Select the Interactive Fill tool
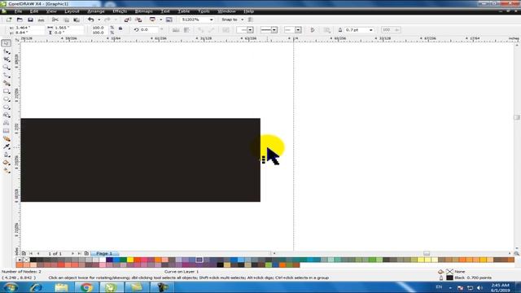This screenshot has height=293, width=521. coord(7,171)
